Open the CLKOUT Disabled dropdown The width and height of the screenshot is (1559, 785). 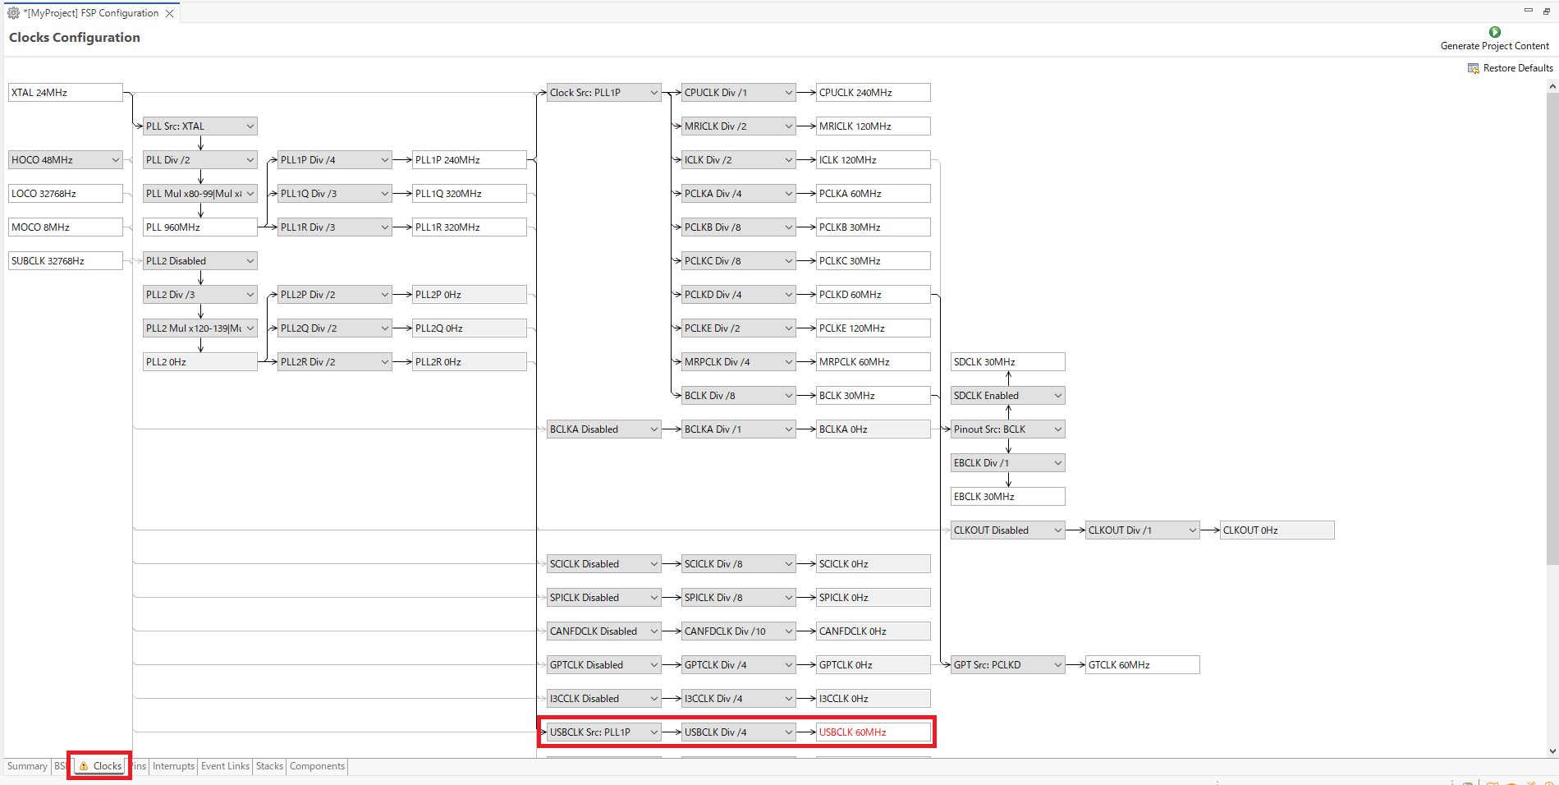point(1008,530)
